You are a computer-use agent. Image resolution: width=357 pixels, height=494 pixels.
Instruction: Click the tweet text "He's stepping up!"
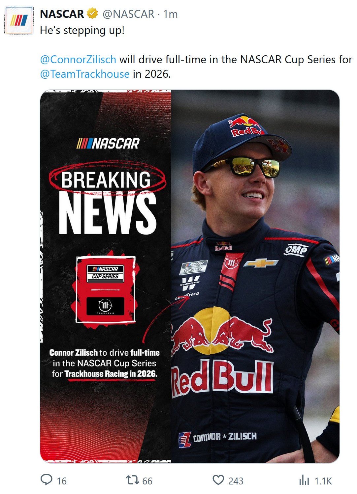[82, 30]
